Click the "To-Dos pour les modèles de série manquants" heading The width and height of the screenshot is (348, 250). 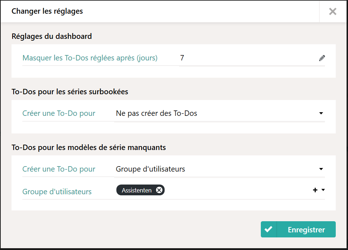pos(88,147)
